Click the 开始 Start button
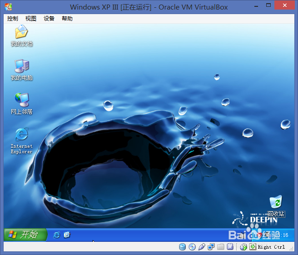 25,235
